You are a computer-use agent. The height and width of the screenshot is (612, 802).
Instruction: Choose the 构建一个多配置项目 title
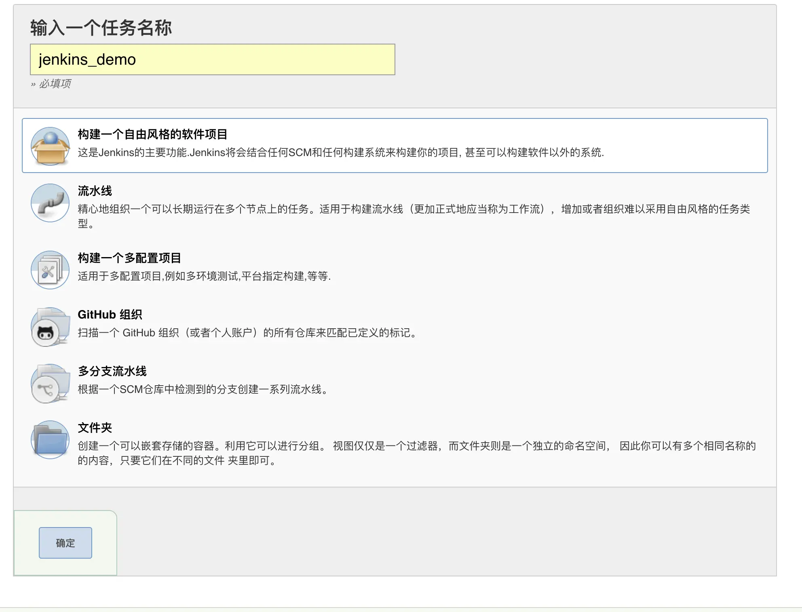(x=129, y=258)
